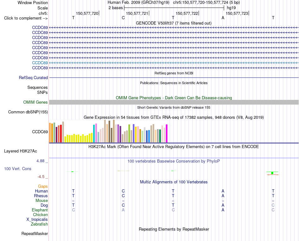Click the '2 bases' scale bar
This screenshot has width=299, height=241.
[174, 8]
